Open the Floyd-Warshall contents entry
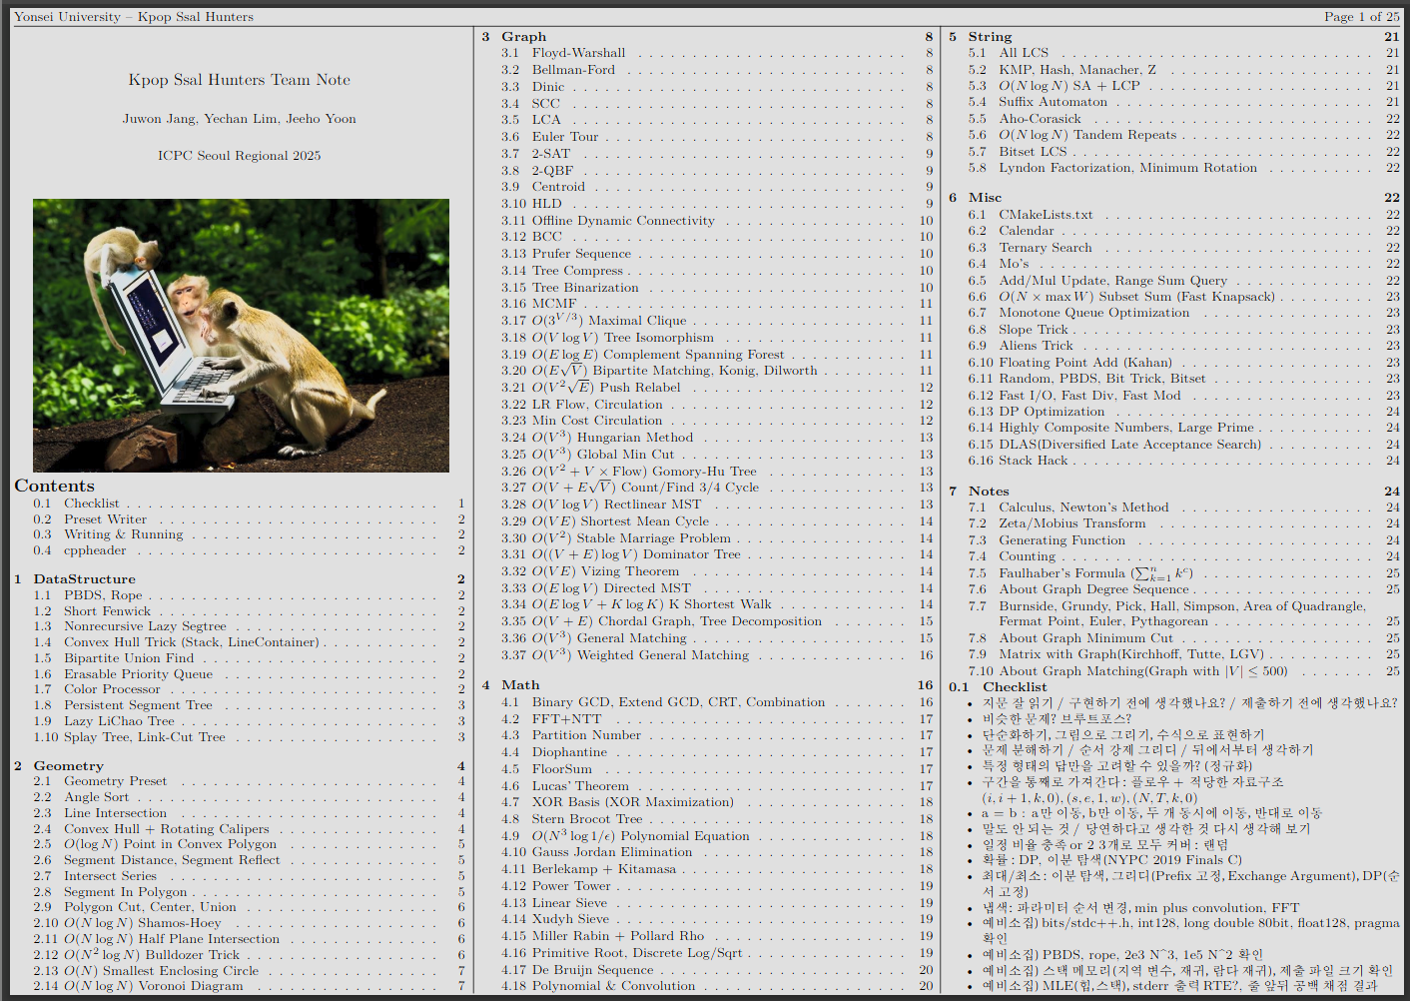Image resolution: width=1410 pixels, height=1001 pixels. [578, 53]
